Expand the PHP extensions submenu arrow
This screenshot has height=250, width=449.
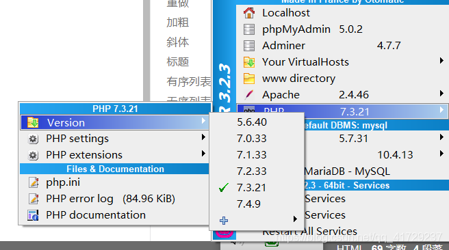(x=203, y=154)
